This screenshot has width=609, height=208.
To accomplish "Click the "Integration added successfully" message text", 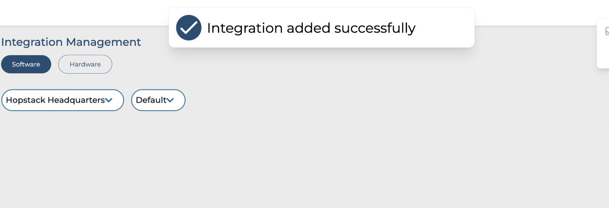I will tap(311, 28).
